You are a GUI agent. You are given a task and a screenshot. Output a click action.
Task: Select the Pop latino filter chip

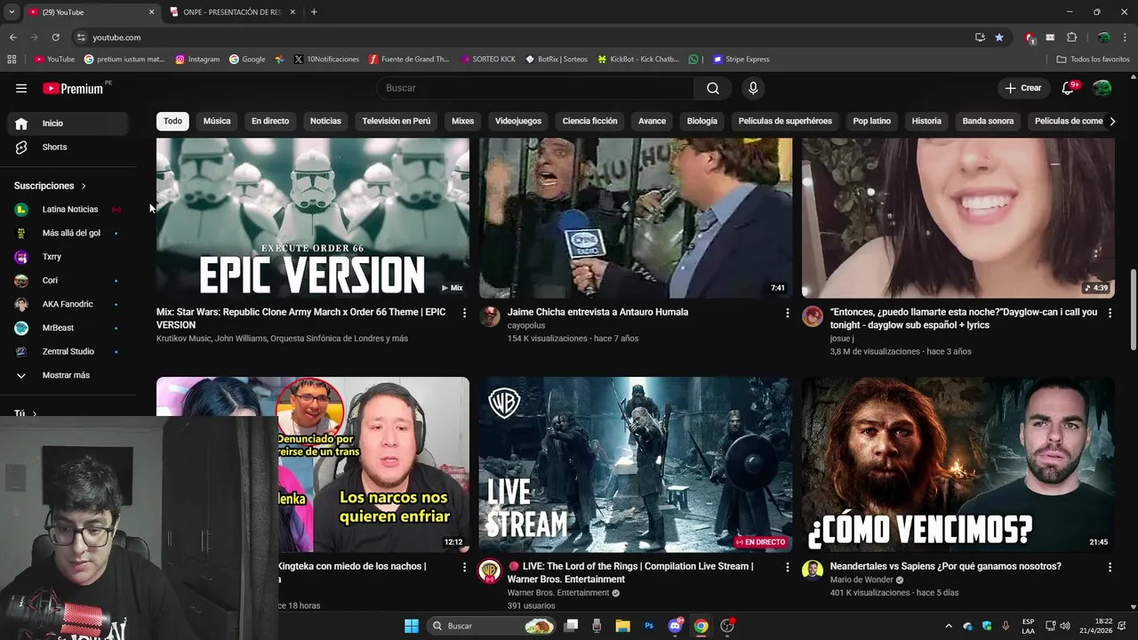(x=872, y=121)
